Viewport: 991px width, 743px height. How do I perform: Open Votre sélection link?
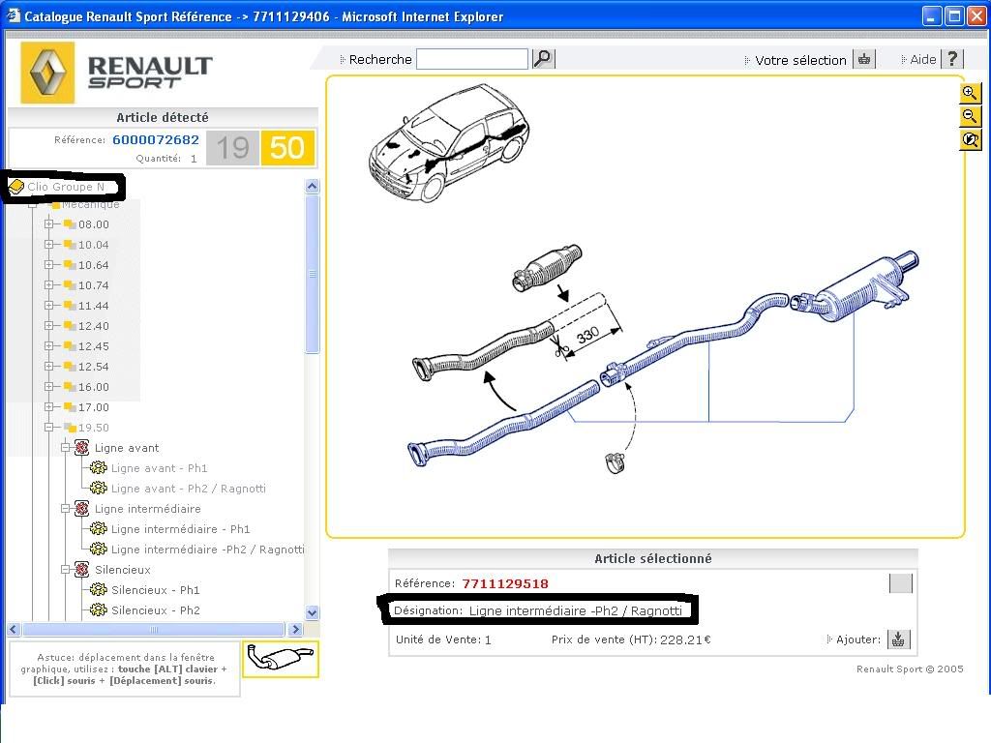tap(800, 60)
